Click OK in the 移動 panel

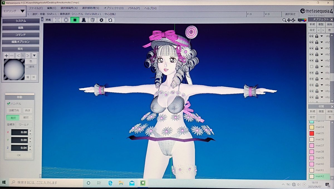pos(19,155)
